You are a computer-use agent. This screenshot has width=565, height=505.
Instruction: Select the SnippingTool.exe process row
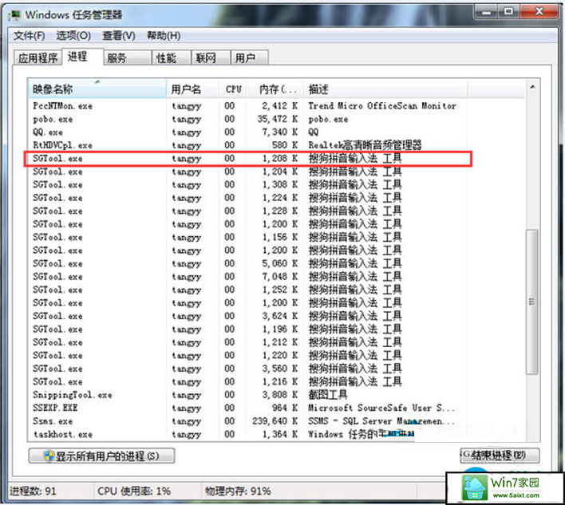click(x=247, y=395)
